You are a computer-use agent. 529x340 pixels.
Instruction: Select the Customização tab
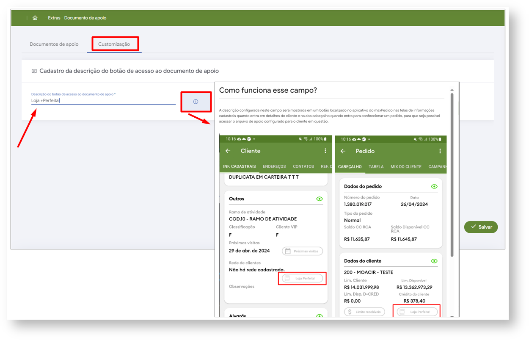coord(114,44)
